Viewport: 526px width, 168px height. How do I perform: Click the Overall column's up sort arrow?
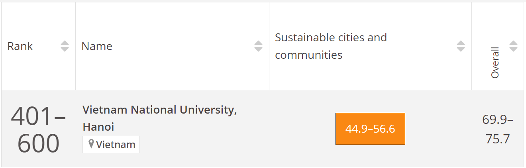(x=513, y=43)
